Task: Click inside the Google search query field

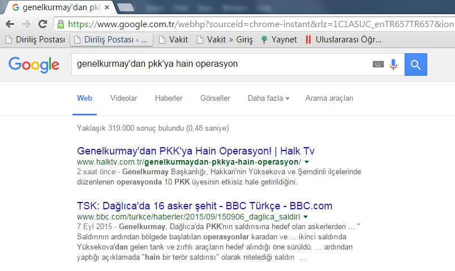Action: click(221, 64)
